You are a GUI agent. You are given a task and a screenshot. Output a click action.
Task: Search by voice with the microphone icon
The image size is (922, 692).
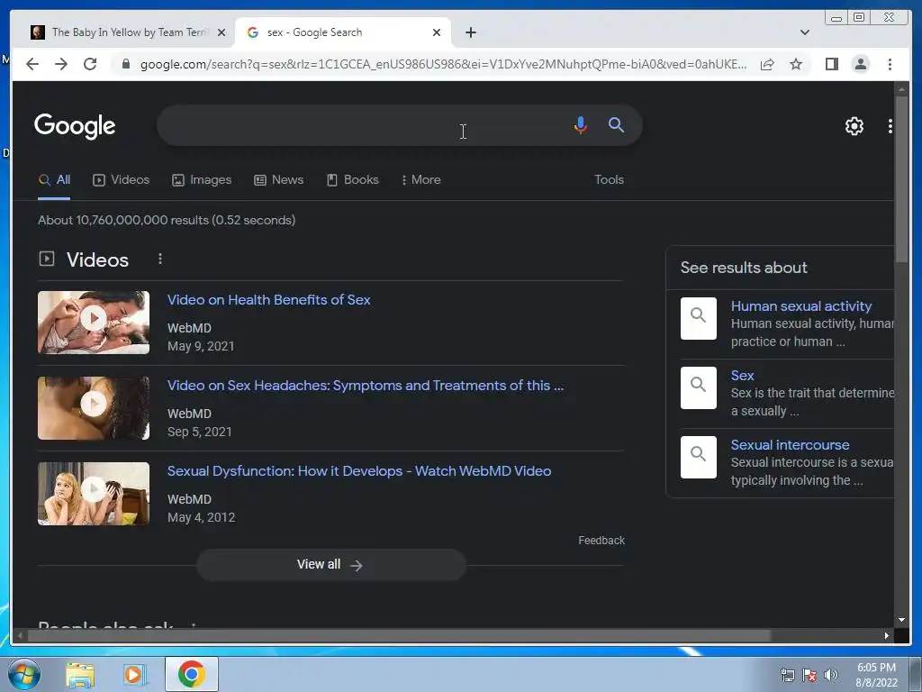click(581, 125)
